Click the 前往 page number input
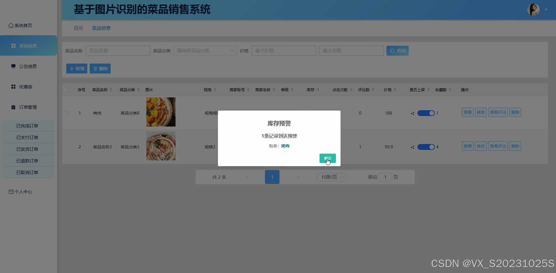This screenshot has width=556, height=273. 385,177
